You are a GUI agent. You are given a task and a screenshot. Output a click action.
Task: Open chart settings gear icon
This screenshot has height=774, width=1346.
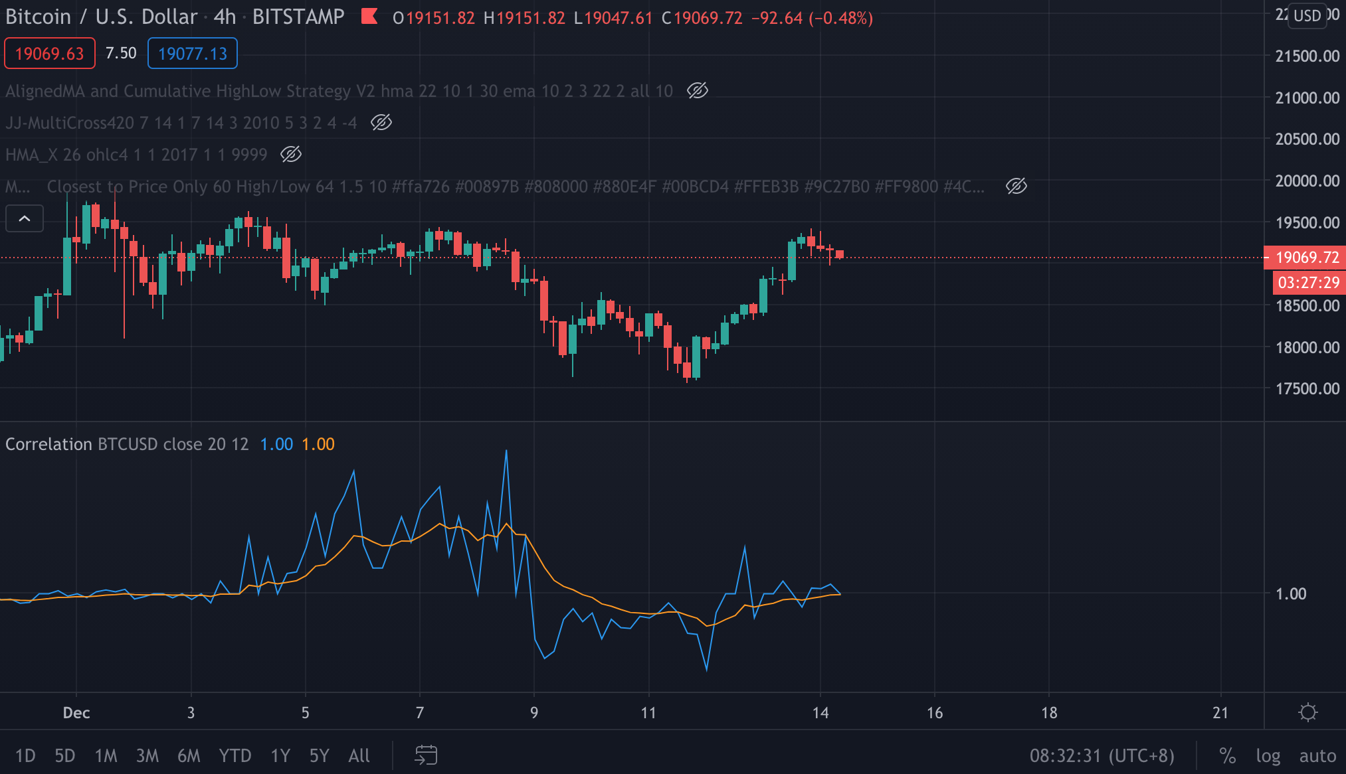tap(1307, 712)
